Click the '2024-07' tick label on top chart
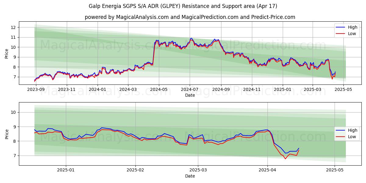Viewport: 366px width, 183px height. pos(190,89)
